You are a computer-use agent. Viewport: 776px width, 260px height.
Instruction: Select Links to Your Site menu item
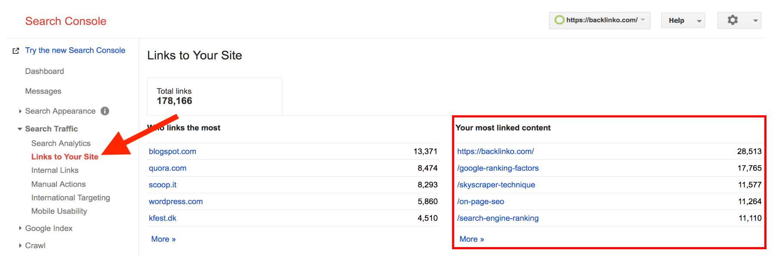[65, 157]
